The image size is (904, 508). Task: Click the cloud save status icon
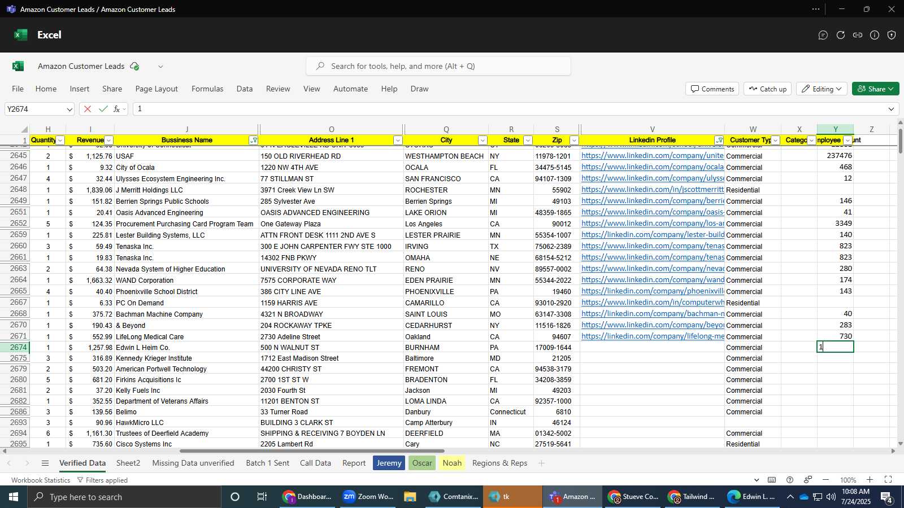coord(134,66)
